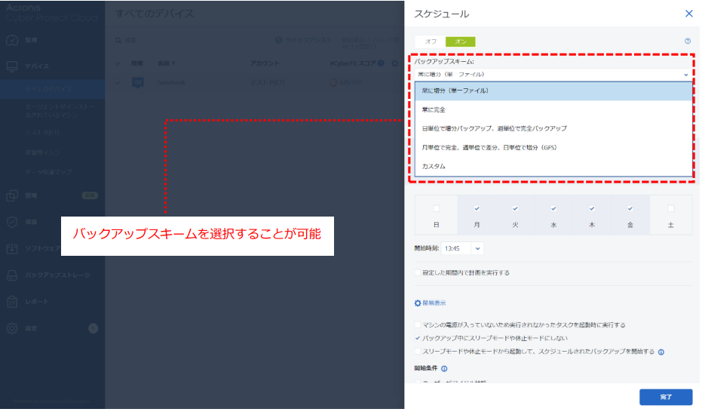Choose カスタム backup scheme option
Image resolution: width=702 pixels, height=415 pixels.
pyautogui.click(x=434, y=166)
